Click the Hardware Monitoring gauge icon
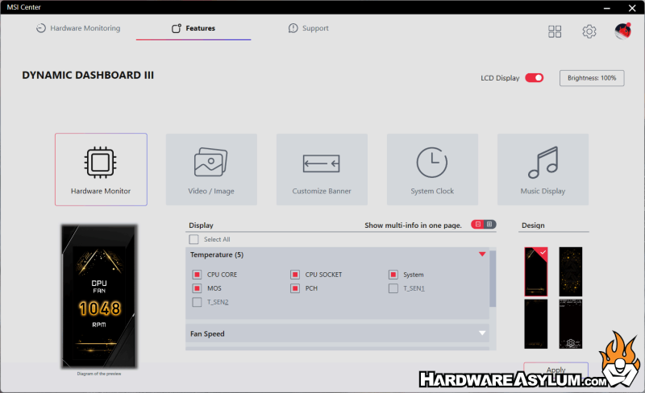The width and height of the screenshot is (645, 393). (41, 28)
